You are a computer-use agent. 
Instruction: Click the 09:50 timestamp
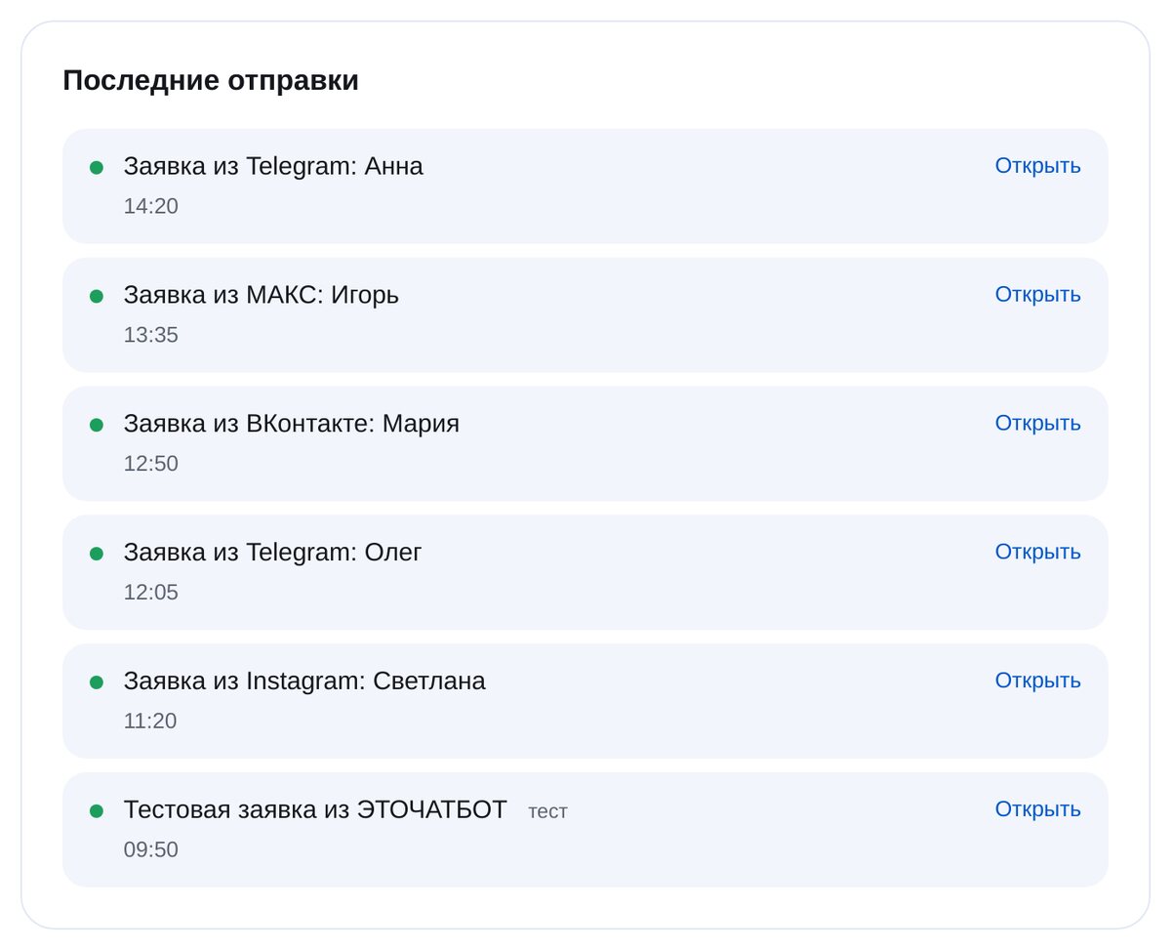pyautogui.click(x=151, y=851)
